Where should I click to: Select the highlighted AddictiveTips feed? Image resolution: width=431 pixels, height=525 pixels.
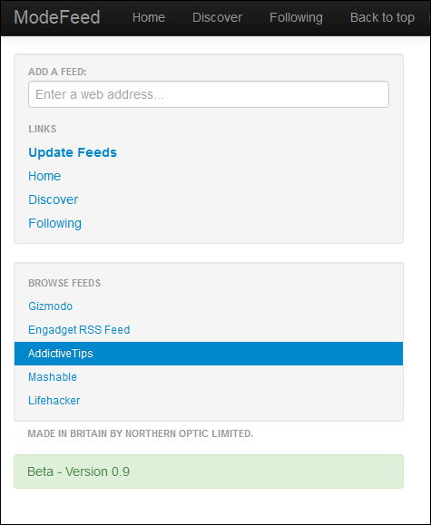click(x=209, y=354)
